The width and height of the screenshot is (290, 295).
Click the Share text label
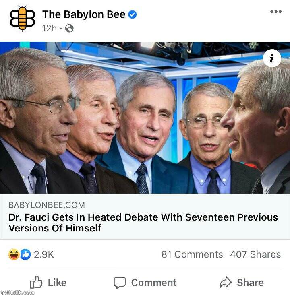pos(250,283)
